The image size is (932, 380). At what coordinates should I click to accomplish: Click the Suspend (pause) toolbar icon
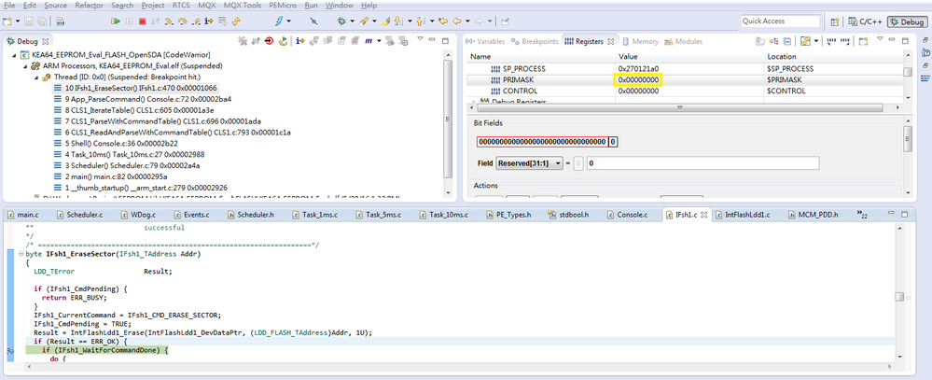coord(129,21)
